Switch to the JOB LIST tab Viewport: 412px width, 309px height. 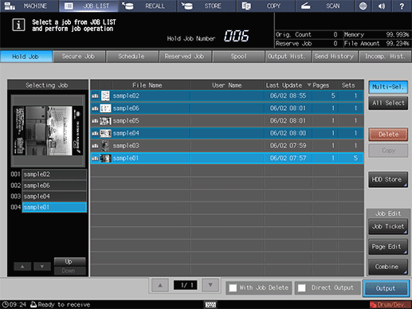coord(88,6)
